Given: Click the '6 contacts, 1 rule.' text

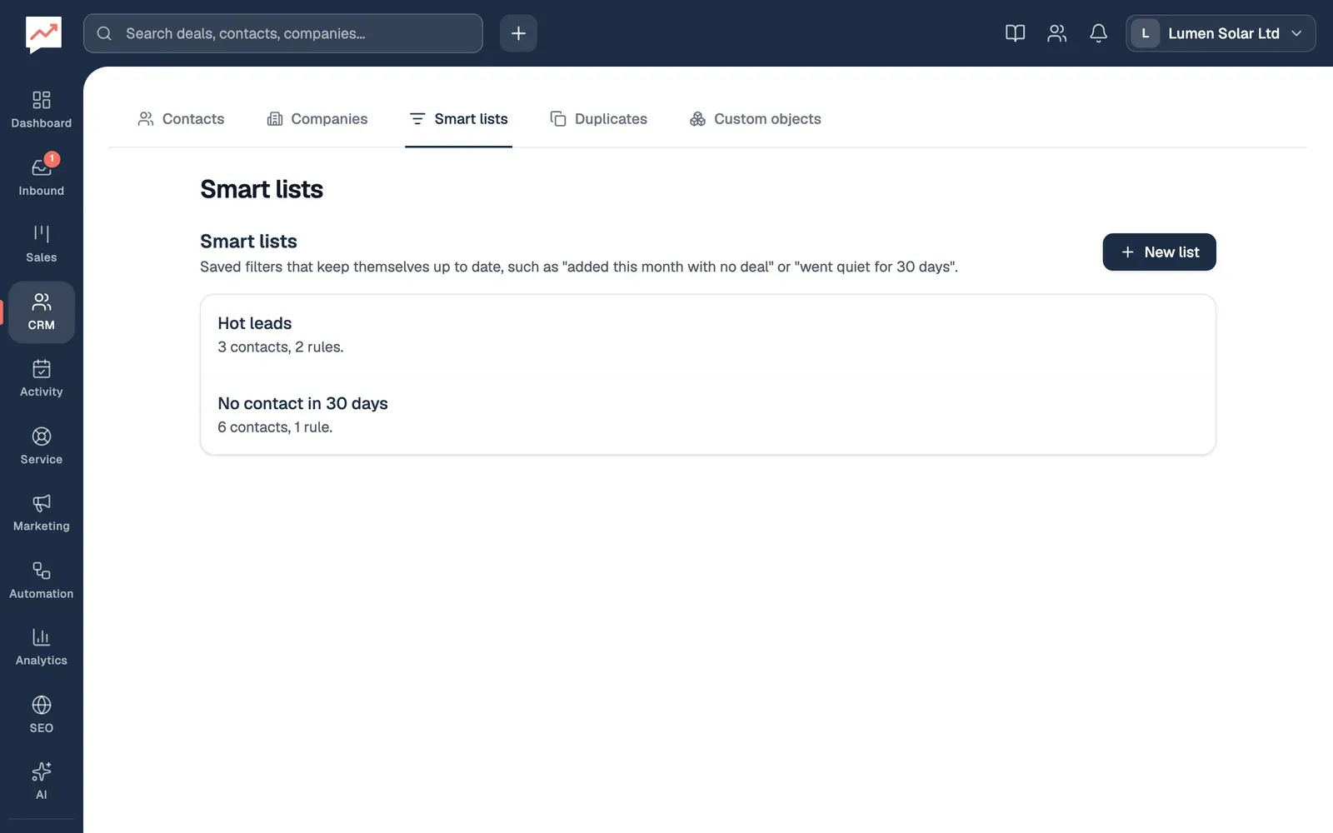Looking at the screenshot, I should [x=275, y=427].
